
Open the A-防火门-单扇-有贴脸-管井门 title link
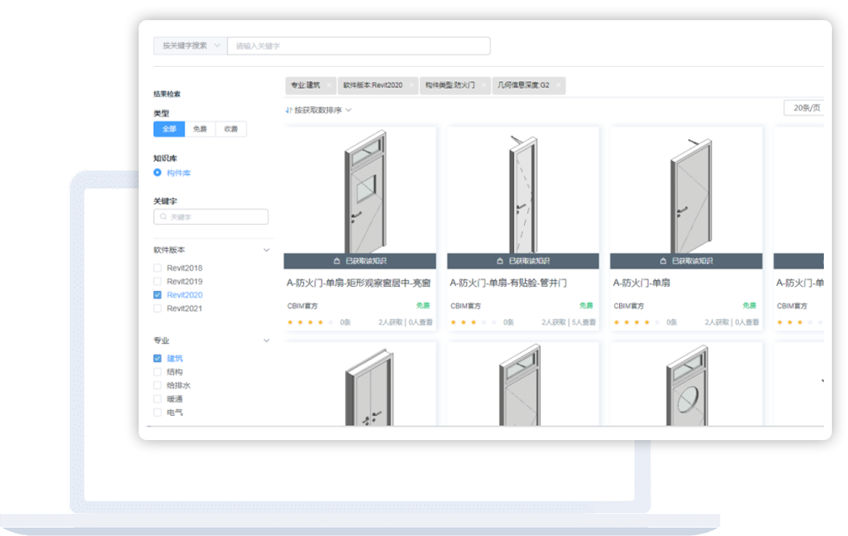coord(508,283)
